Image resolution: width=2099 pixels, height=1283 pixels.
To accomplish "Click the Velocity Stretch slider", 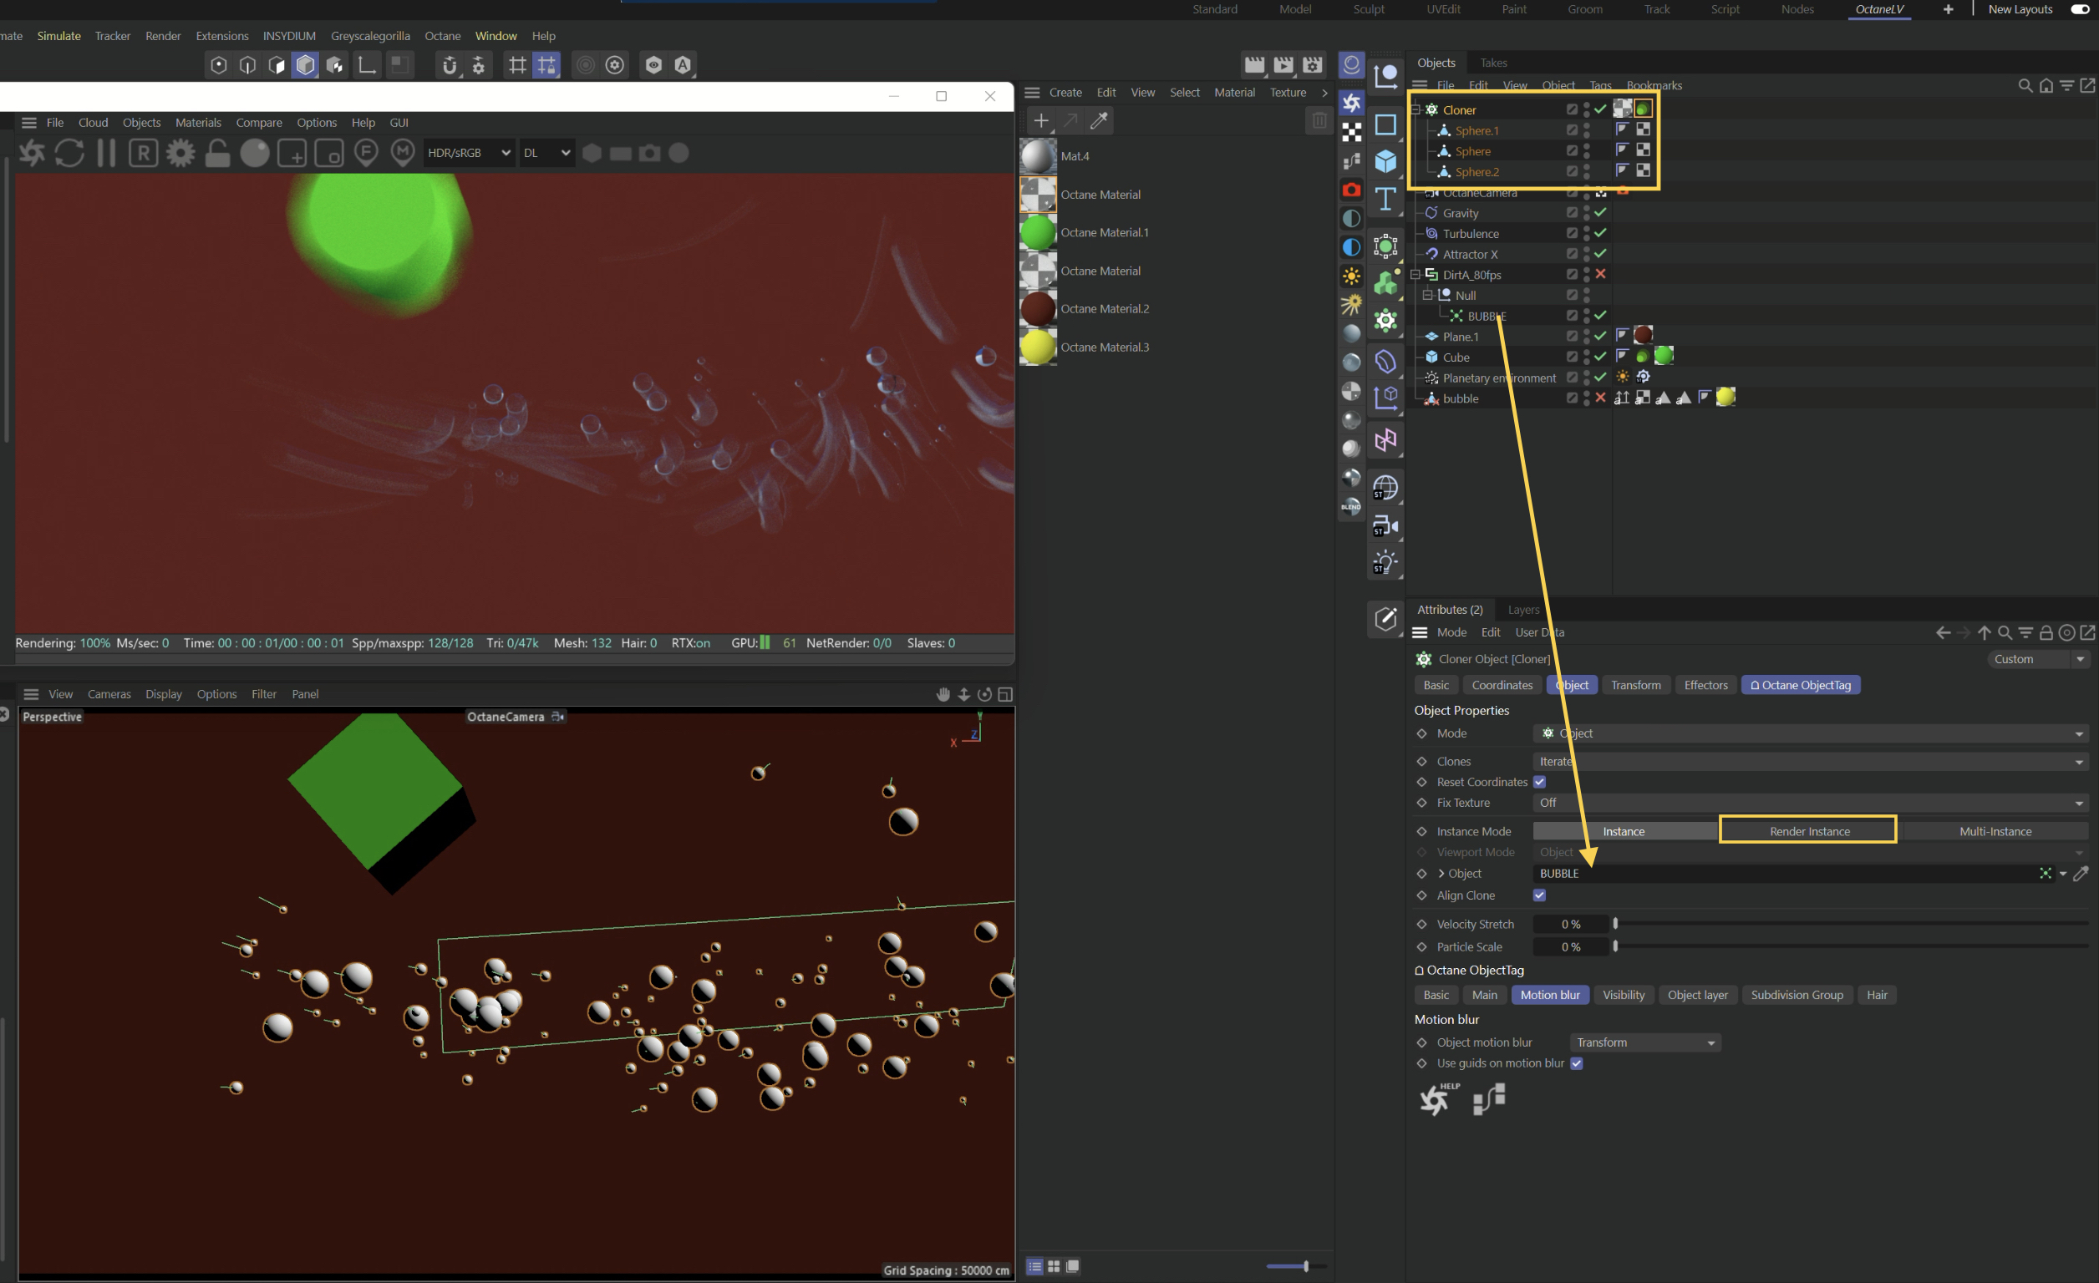I will (1848, 924).
